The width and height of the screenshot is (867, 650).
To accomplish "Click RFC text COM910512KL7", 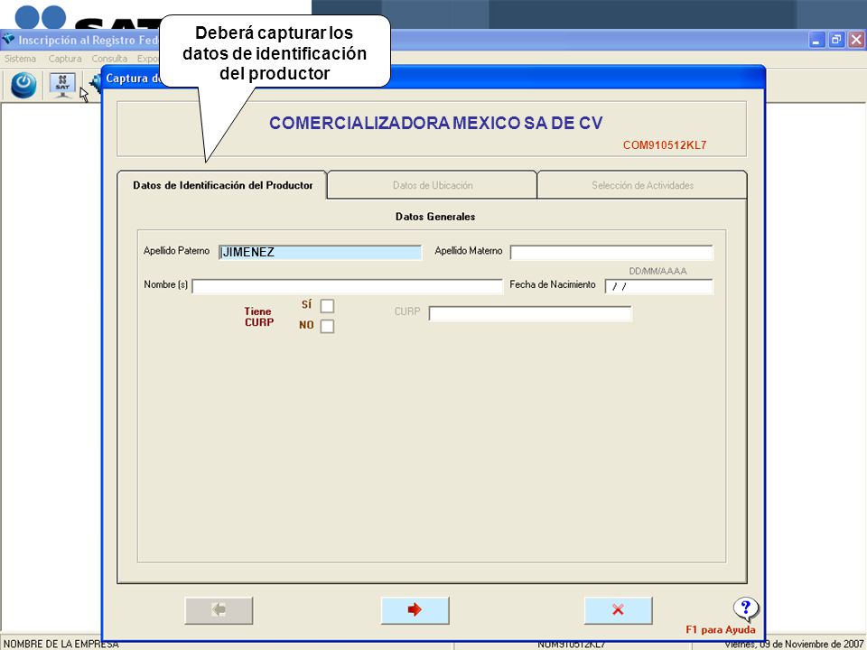I will 665,145.
